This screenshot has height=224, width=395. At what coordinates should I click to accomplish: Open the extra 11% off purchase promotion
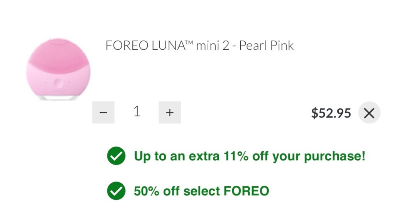[x=249, y=156]
